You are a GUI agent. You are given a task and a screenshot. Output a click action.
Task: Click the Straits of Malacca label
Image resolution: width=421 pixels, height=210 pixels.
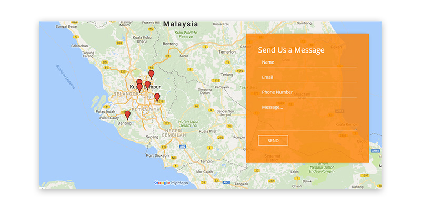coord(65,77)
